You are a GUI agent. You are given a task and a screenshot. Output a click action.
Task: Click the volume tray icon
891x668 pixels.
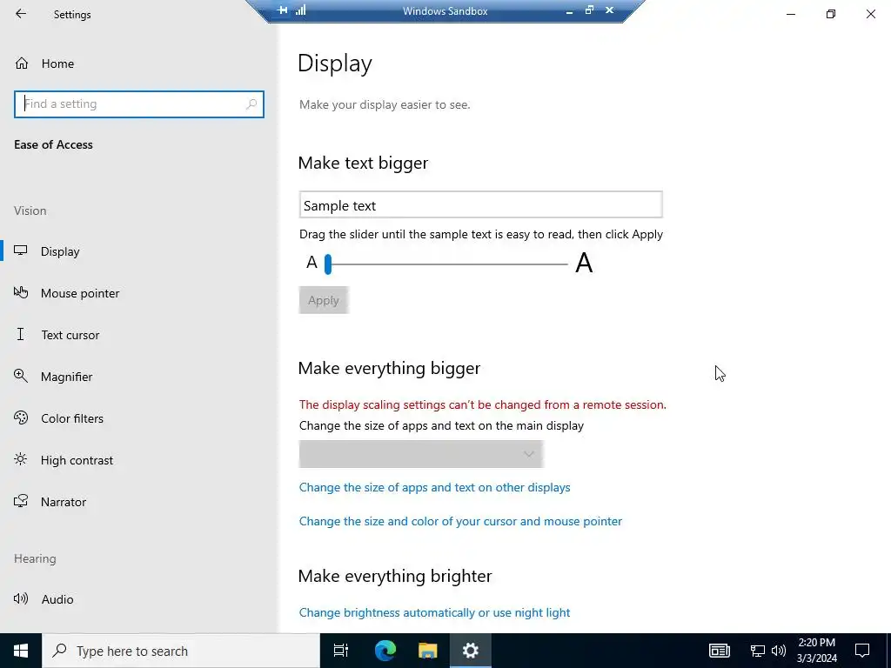point(779,651)
